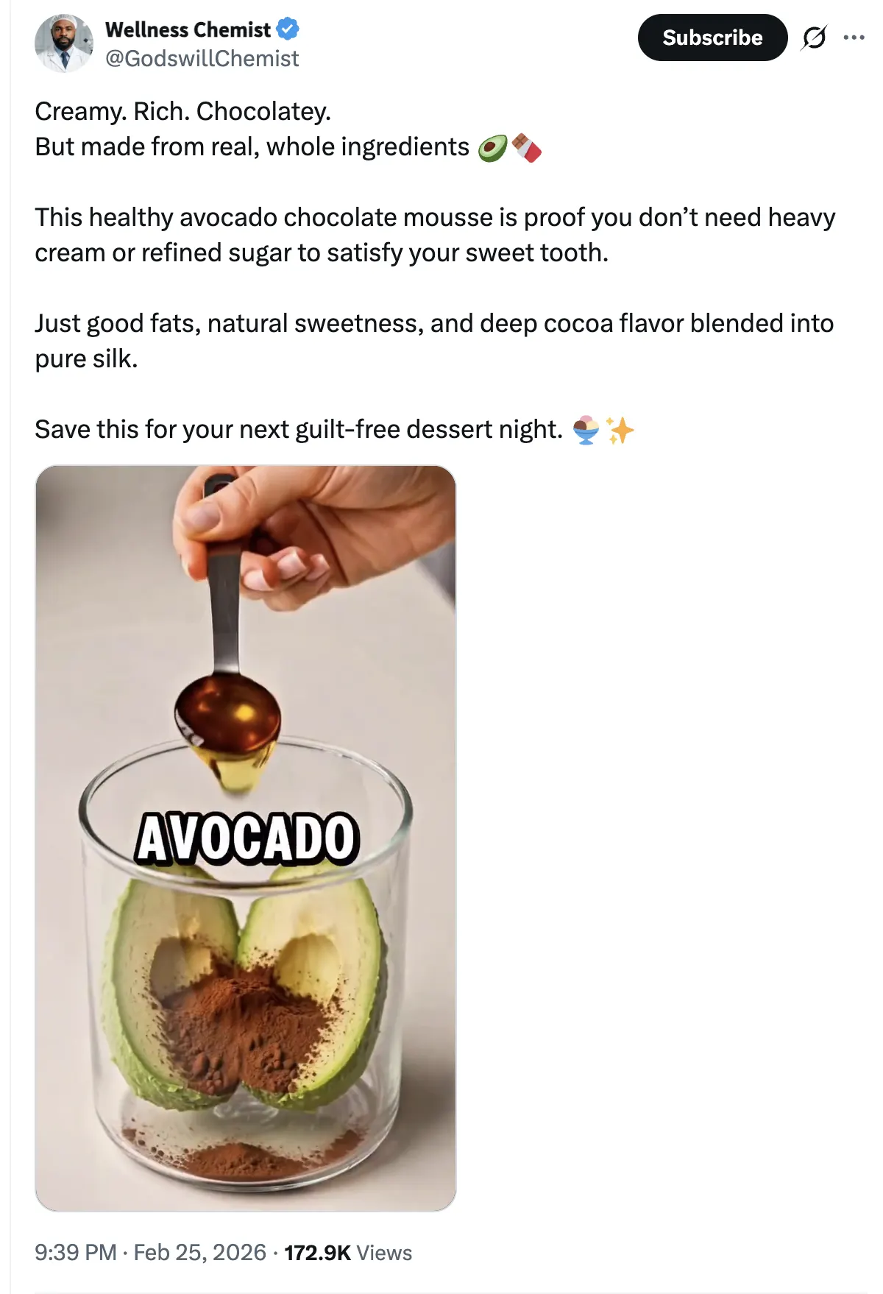The height and width of the screenshot is (1294, 883).
Task: Visit the @GodswillChemist handle link
Action: (202, 59)
